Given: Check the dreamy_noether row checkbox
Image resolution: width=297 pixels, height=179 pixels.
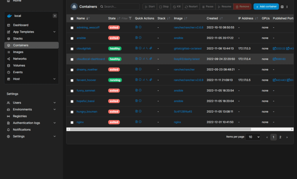Looking at the screenshot, I should pos(72,70).
